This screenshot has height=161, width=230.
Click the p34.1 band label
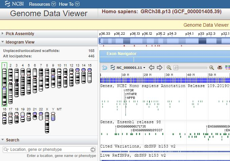[189, 34]
